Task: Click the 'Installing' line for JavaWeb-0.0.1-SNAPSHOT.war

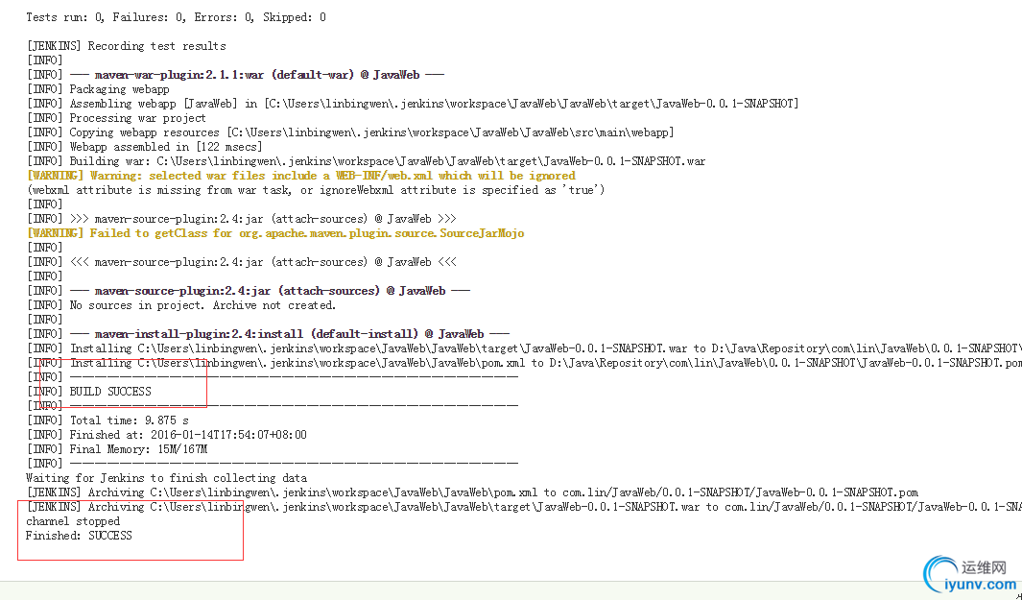Action: point(524,348)
